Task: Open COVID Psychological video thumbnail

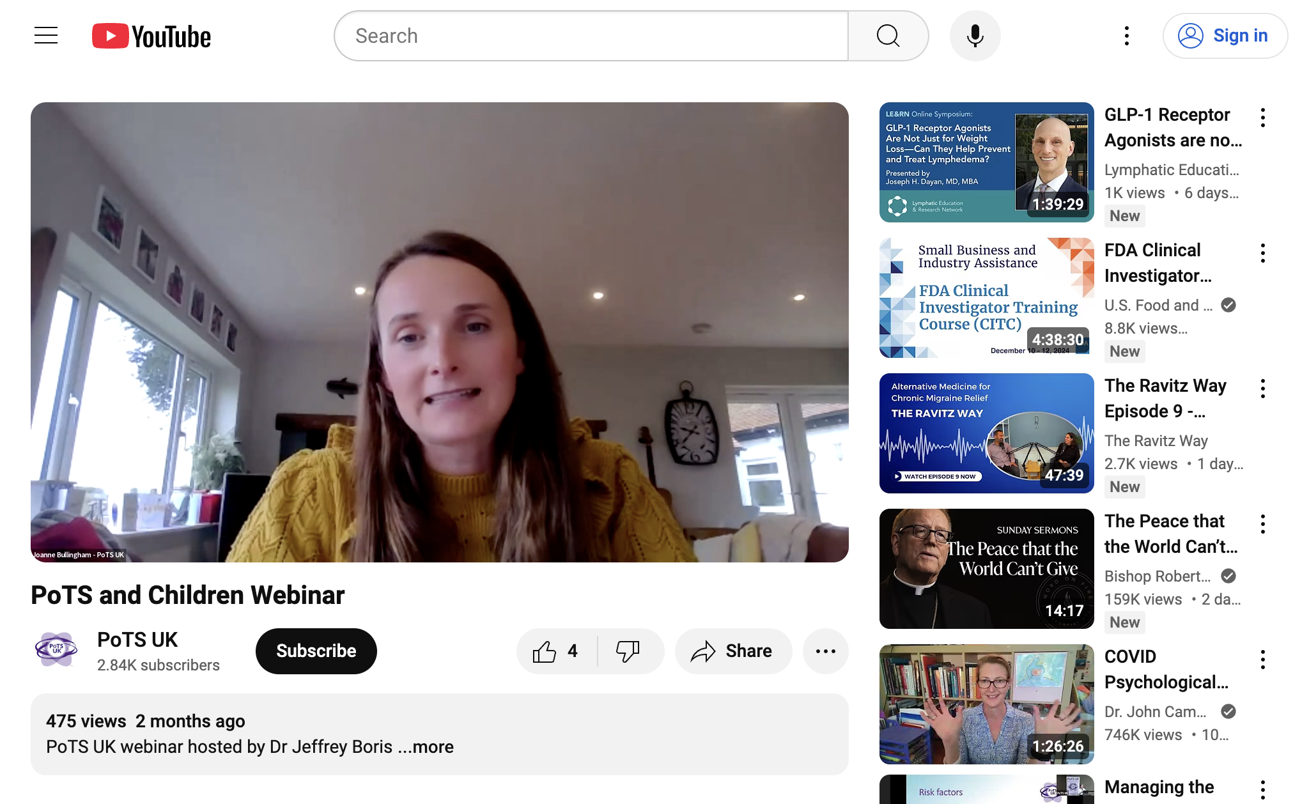Action: click(x=986, y=704)
